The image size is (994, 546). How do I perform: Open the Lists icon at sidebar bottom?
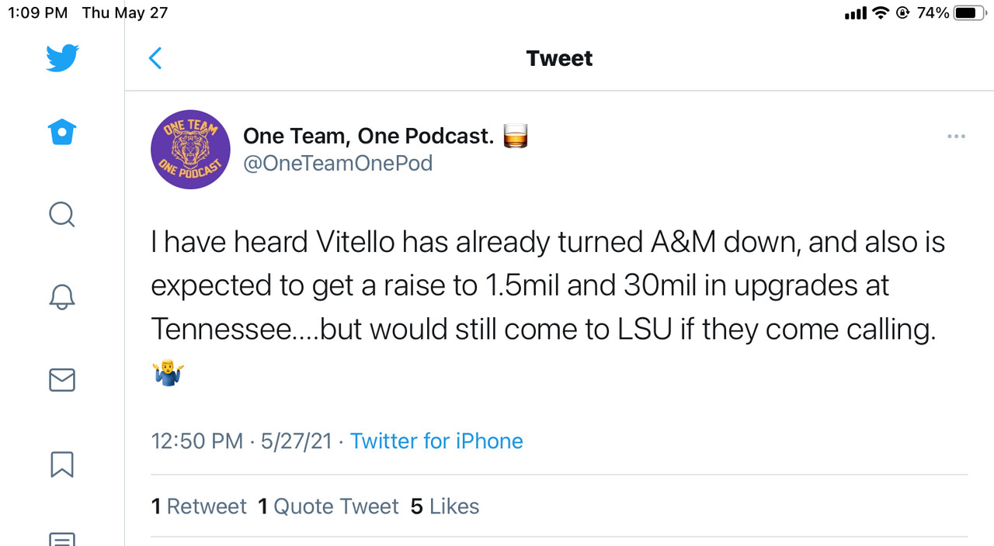click(x=62, y=539)
